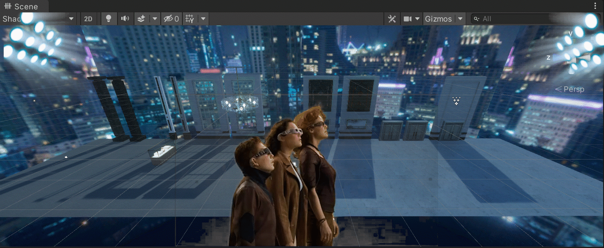The height and width of the screenshot is (248, 604).
Task: Focus the scene search field
Action: pyautogui.click(x=535, y=19)
